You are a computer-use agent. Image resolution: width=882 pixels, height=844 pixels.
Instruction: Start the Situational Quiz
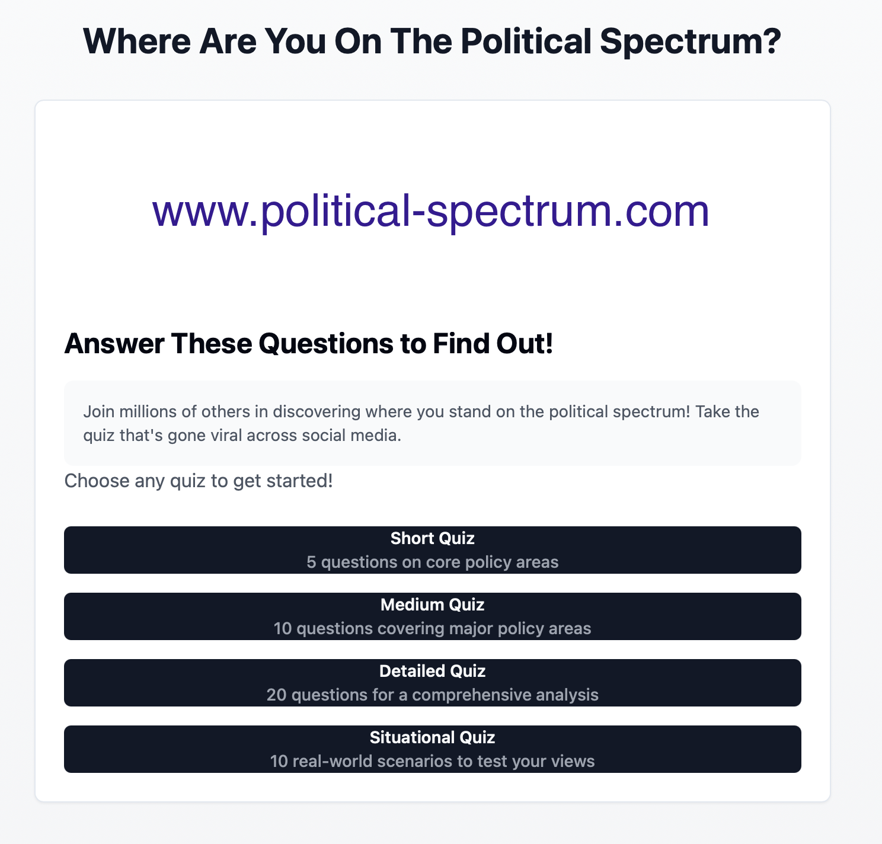(432, 749)
